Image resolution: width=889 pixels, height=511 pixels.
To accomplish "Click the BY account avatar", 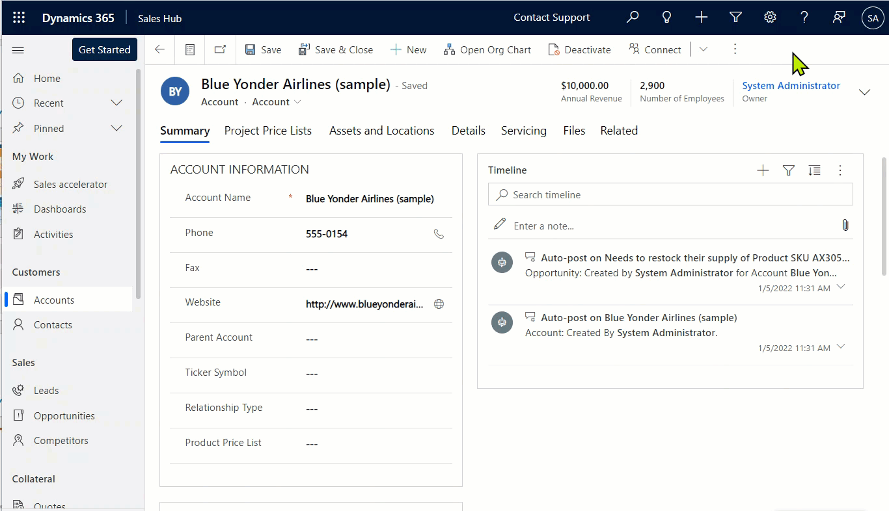I will (175, 92).
